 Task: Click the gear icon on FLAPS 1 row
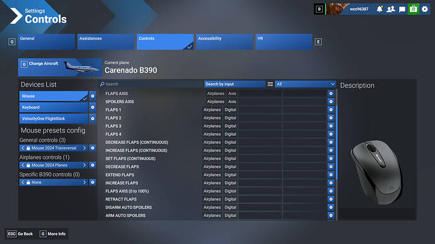(331, 110)
